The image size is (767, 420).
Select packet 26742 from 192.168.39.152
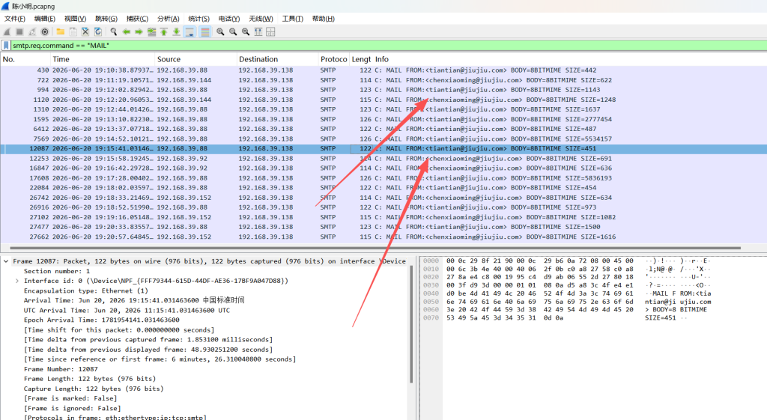tap(383, 198)
